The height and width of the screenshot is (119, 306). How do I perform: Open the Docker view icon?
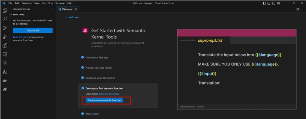pyautogui.click(x=5, y=80)
